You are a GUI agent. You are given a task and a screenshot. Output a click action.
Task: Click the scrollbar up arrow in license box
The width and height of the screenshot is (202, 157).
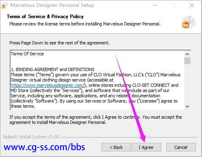pyautogui.click(x=187, y=54)
